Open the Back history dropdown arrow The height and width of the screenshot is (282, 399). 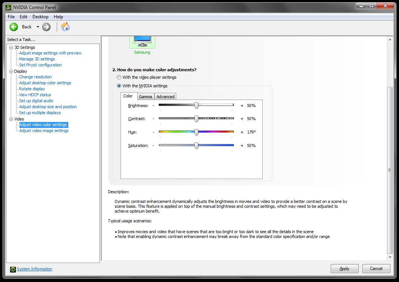click(x=38, y=27)
